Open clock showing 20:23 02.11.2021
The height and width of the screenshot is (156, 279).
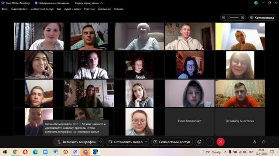(261, 152)
